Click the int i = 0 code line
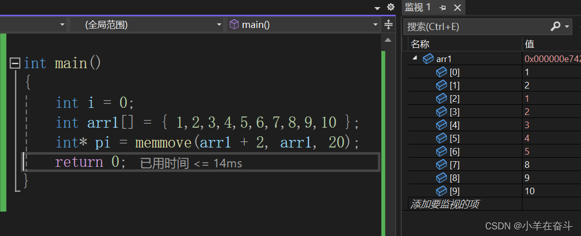Viewport: 581px width, 236px height. tap(95, 102)
